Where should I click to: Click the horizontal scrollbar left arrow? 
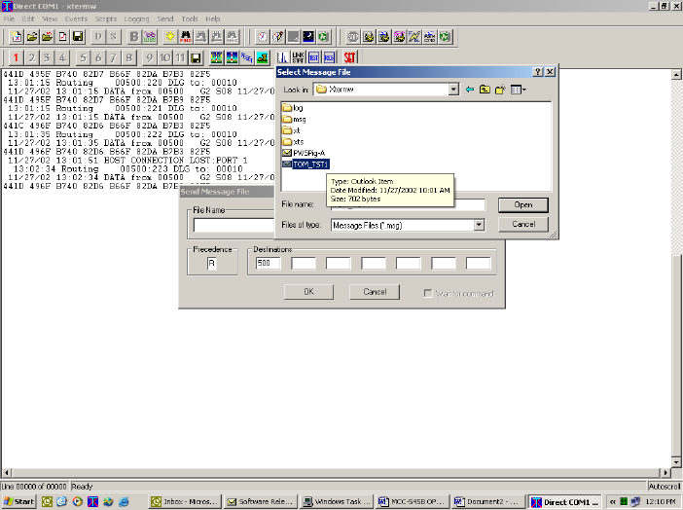(6, 472)
